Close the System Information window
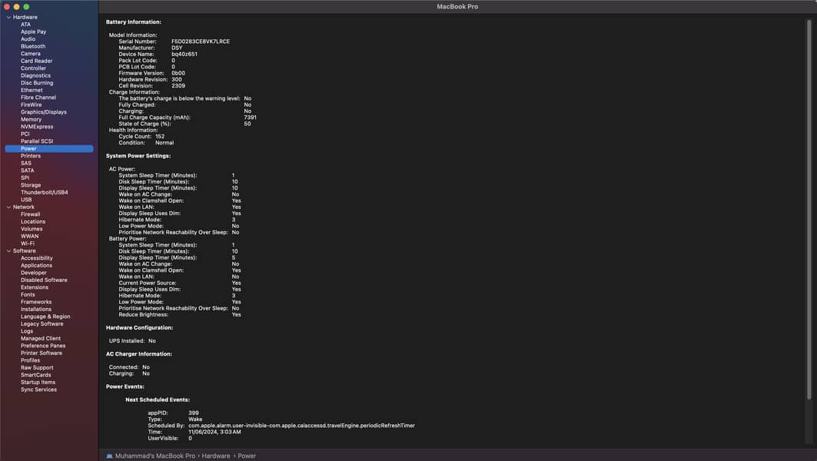Screen dimensions: 817x461 pyautogui.click(x=7, y=7)
